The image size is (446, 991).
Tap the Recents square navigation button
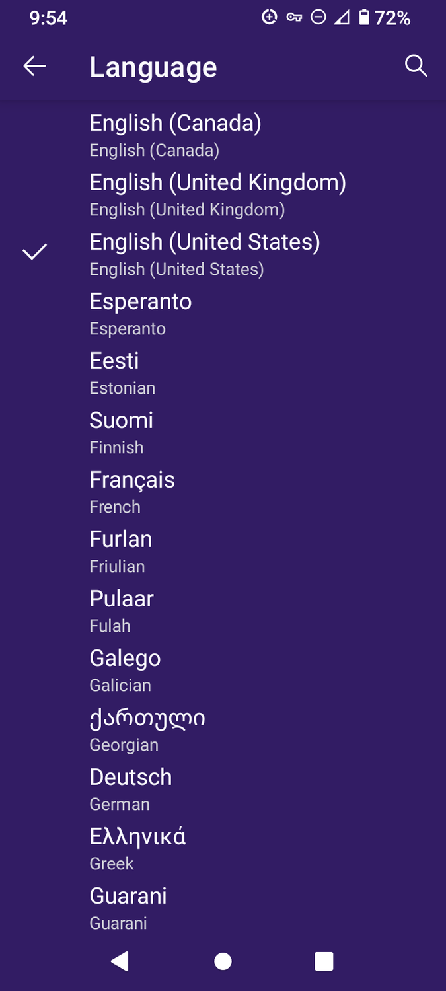tap(323, 961)
